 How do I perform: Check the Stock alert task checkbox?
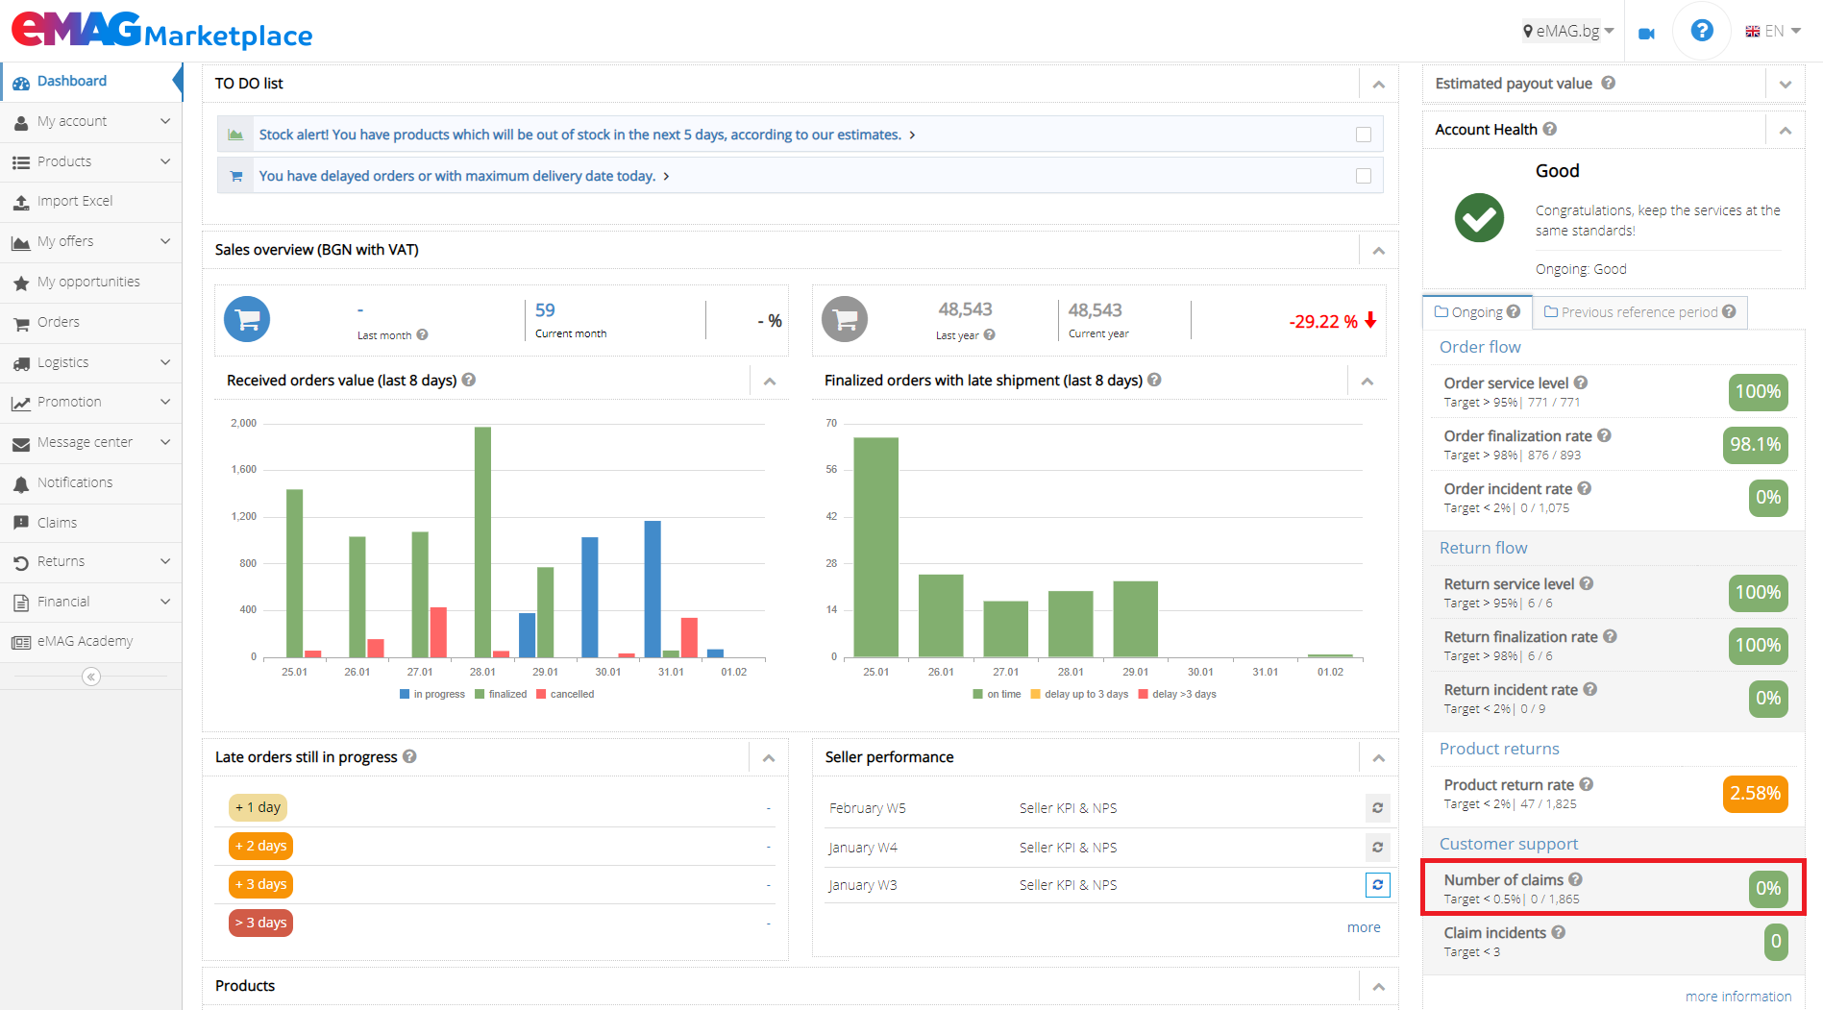[x=1364, y=135]
